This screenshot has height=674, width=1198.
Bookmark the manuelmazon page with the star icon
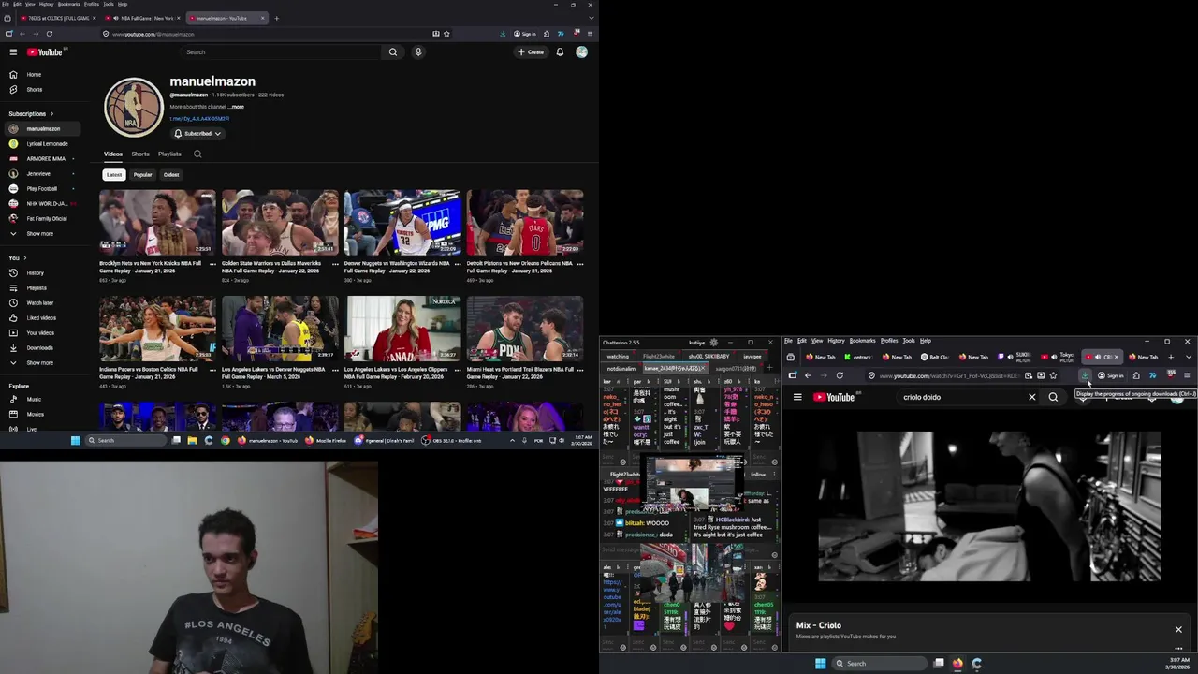446,34
